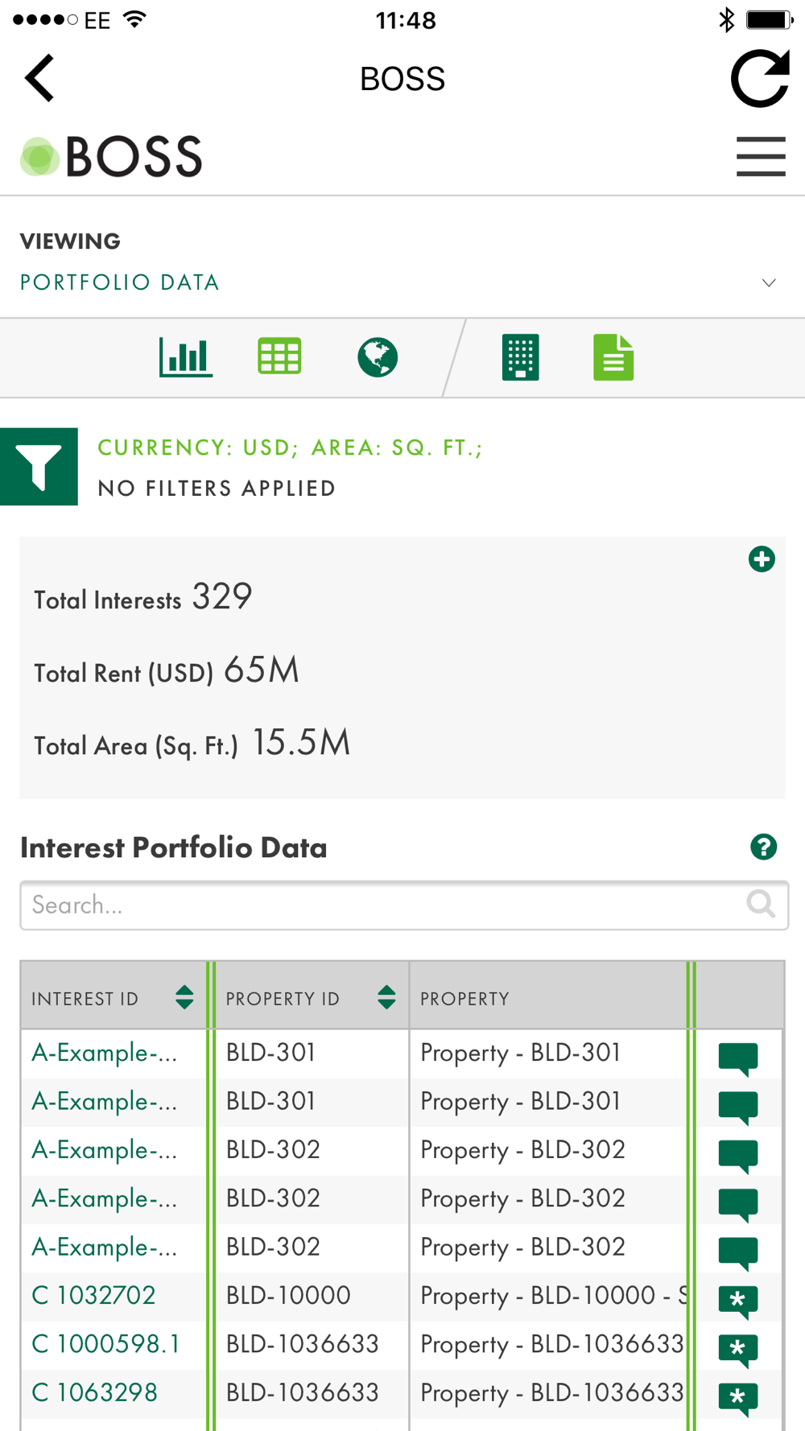
Task: Tap the No Filters Applied text
Action: tap(217, 489)
